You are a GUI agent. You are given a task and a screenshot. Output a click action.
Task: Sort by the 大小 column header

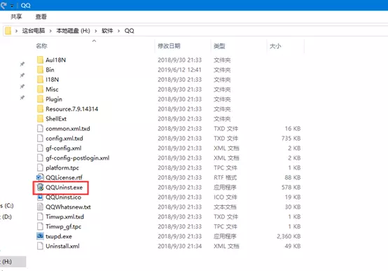pyautogui.click(x=275, y=46)
